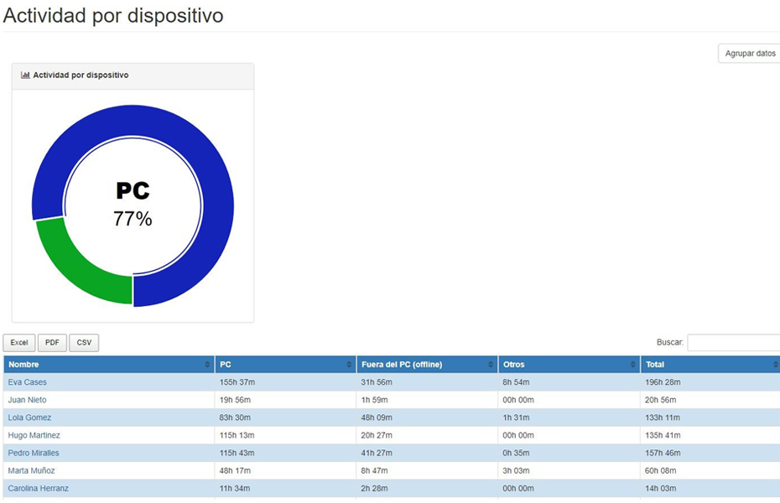Sort table by PC column arrows
Screen dimensions: 780x503
(349, 365)
